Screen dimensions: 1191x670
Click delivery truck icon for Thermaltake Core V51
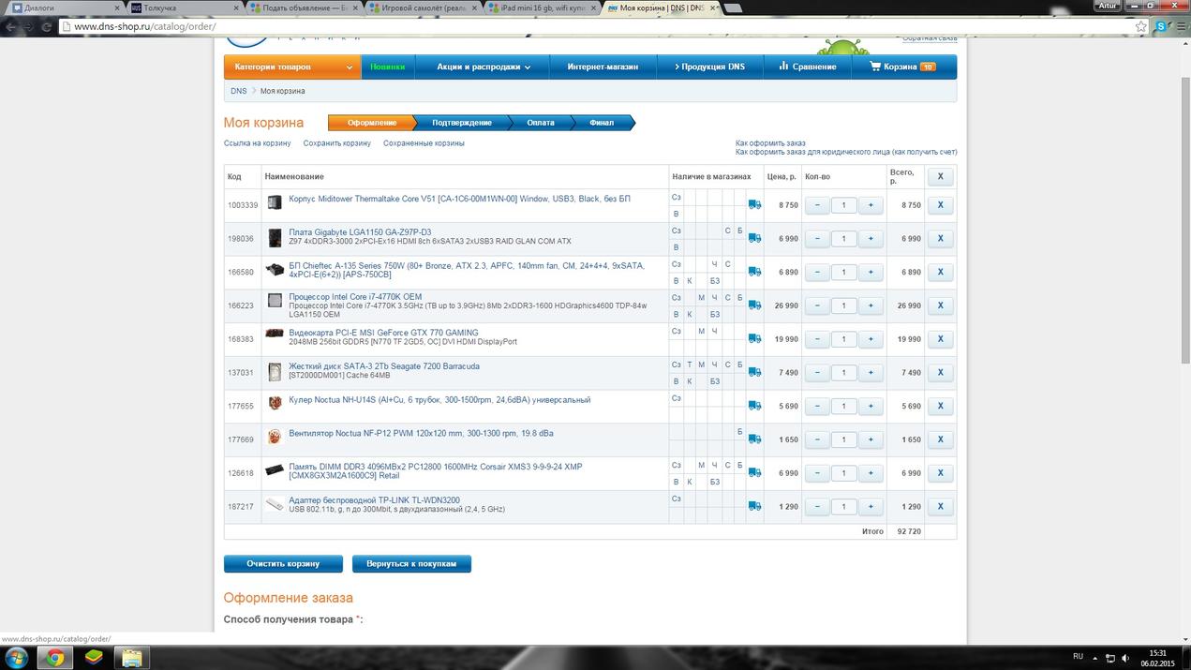pos(754,204)
